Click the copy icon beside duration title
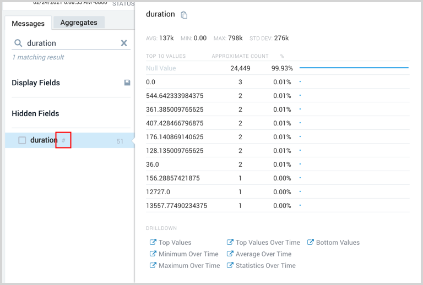 click(184, 15)
